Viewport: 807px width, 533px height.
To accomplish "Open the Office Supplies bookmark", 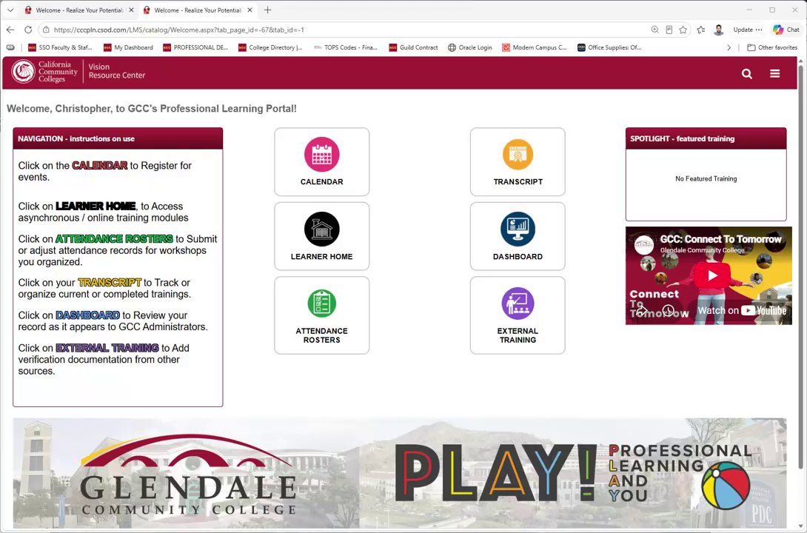I will coord(609,47).
